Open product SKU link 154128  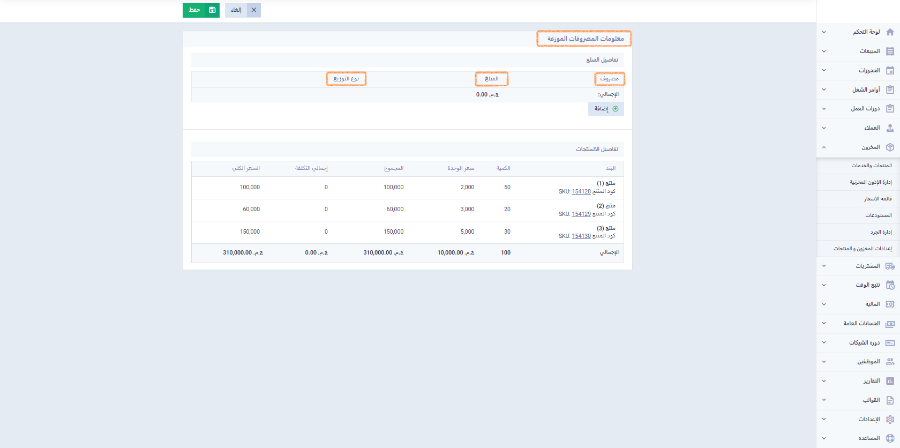pyautogui.click(x=581, y=192)
